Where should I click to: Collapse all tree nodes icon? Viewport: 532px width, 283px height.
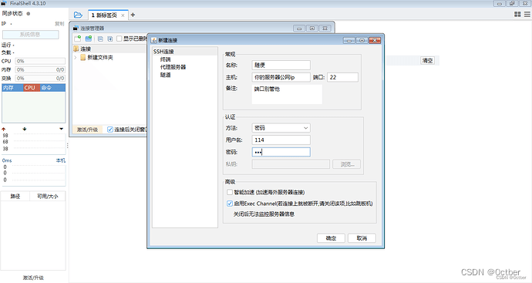100,39
